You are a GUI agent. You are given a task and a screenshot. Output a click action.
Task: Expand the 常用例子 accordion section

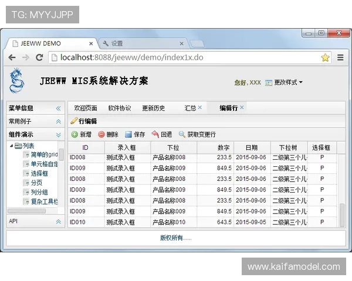[58, 121]
